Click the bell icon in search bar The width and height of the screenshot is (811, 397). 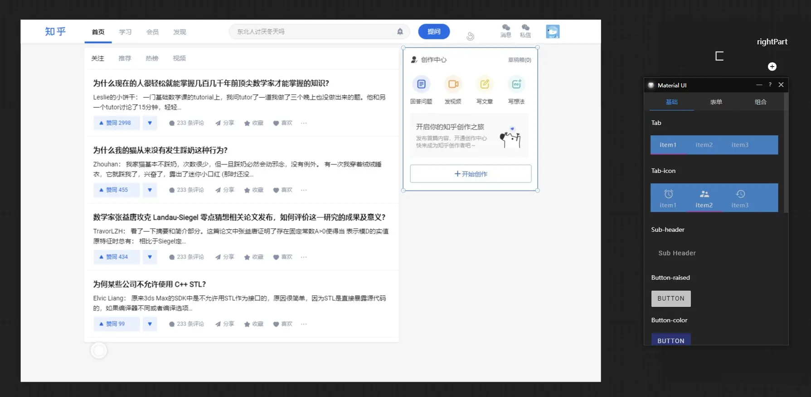400,32
